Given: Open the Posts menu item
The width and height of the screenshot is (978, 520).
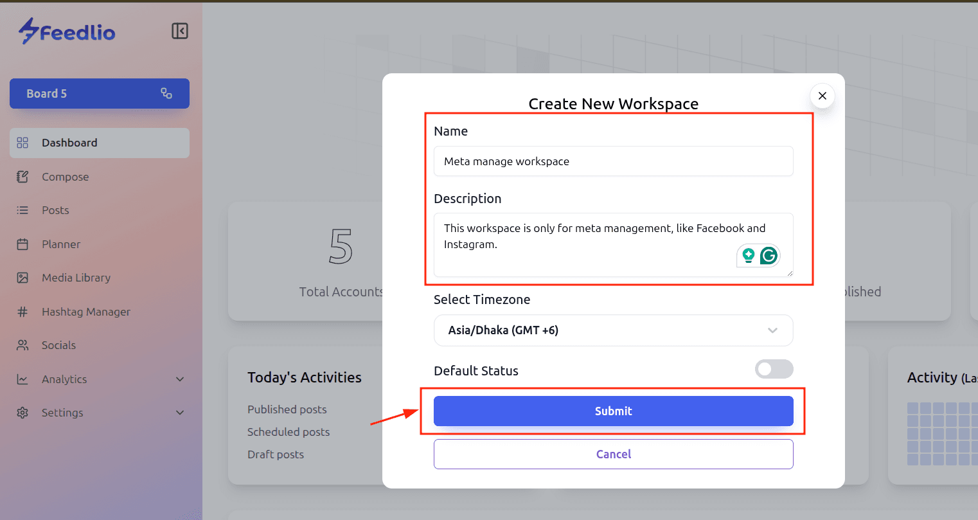Looking at the screenshot, I should (x=55, y=210).
